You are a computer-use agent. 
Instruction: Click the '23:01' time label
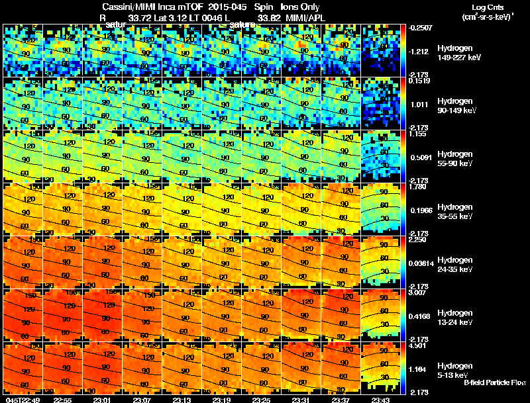tap(102, 400)
